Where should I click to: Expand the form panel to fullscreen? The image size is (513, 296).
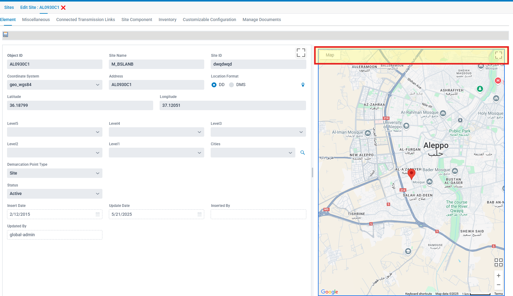tap(301, 53)
